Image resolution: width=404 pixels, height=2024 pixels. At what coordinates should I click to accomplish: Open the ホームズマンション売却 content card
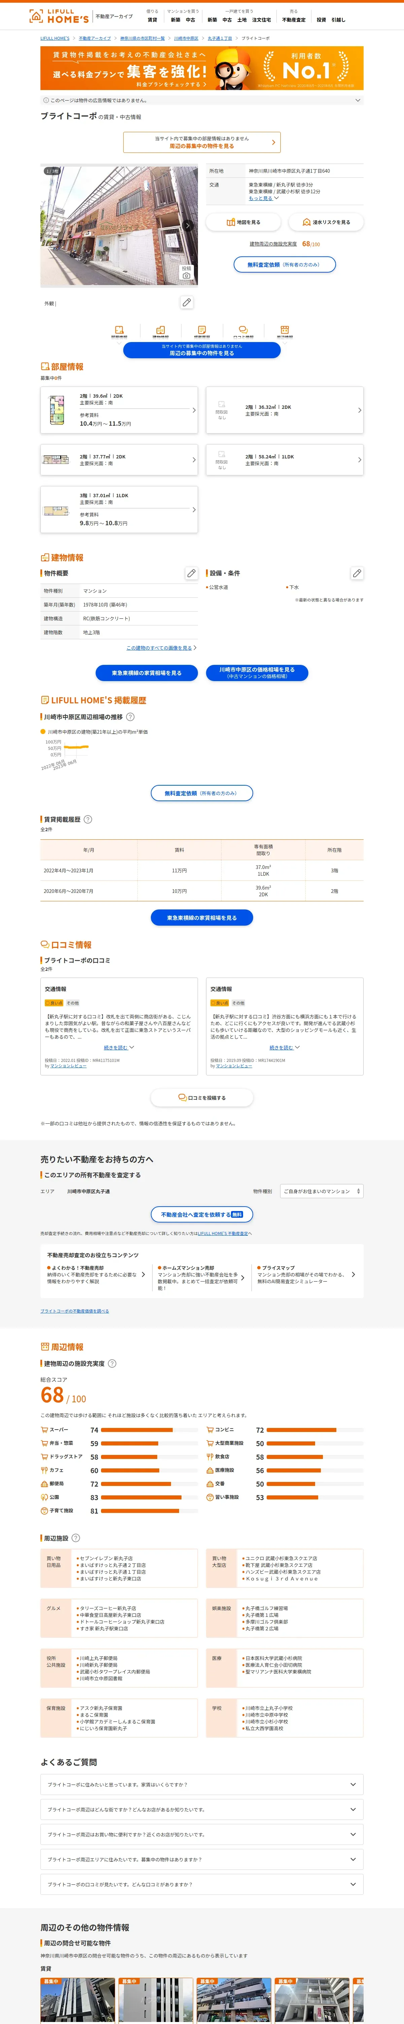click(202, 1277)
